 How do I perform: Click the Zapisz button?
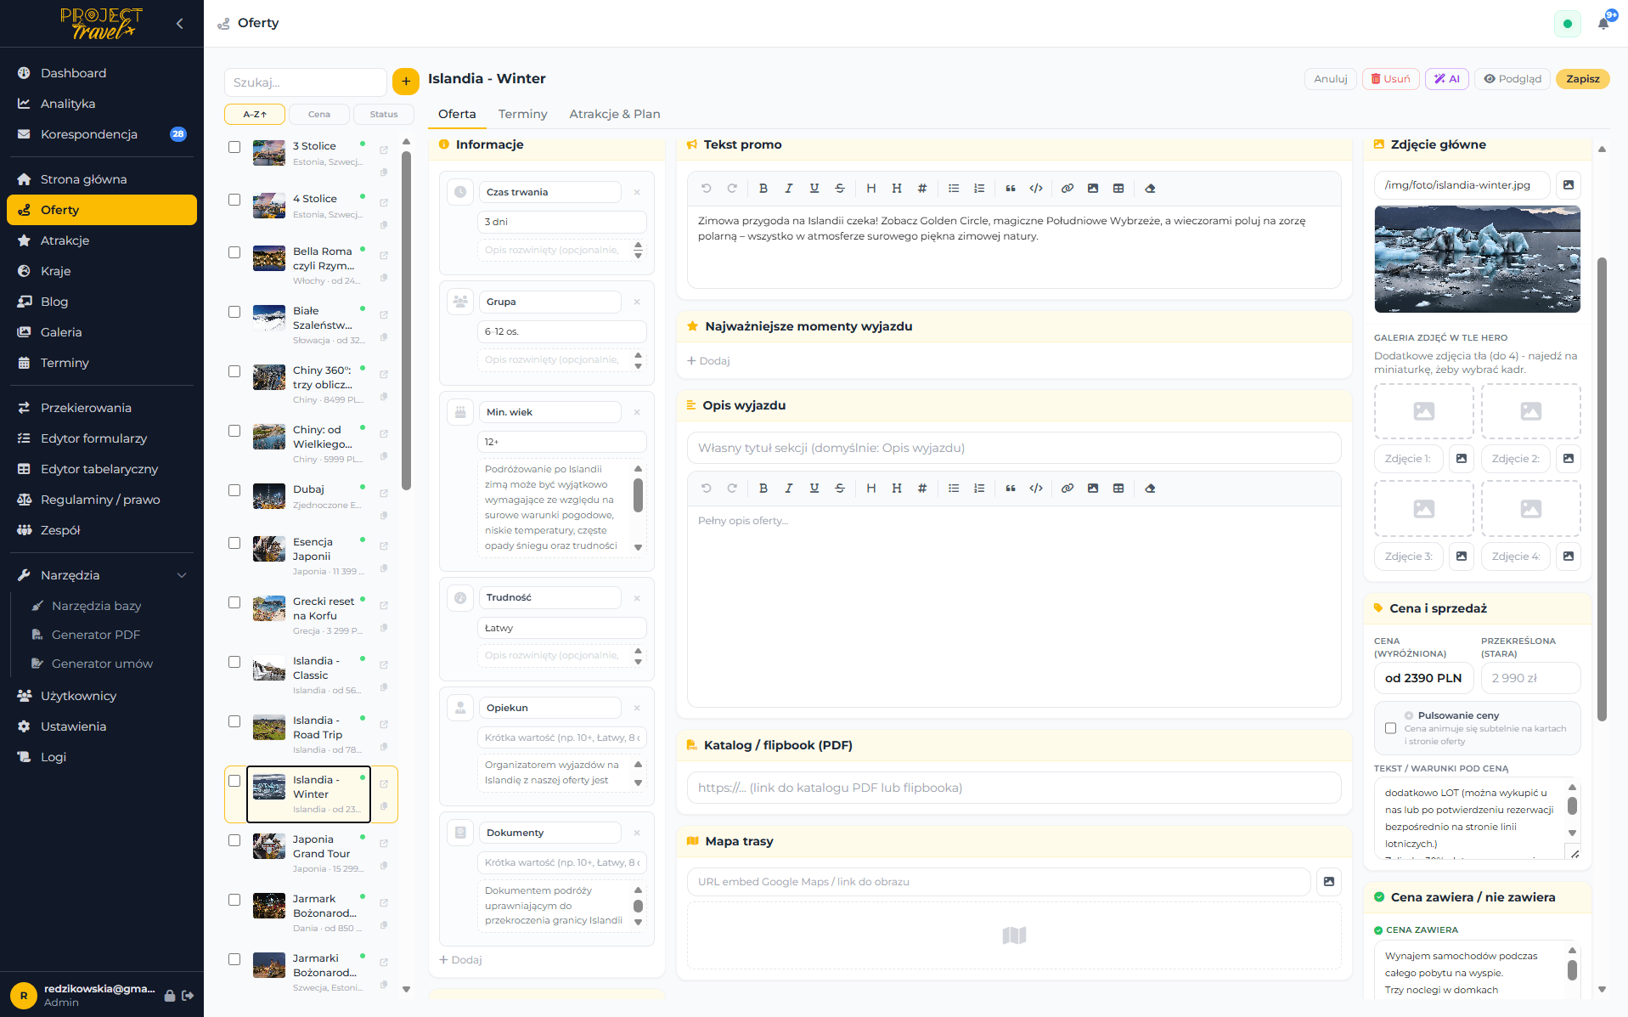[x=1583, y=79]
